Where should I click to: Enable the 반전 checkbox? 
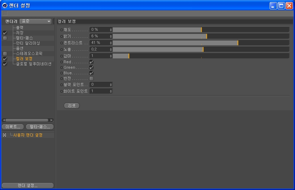pyautogui.click(x=91, y=78)
